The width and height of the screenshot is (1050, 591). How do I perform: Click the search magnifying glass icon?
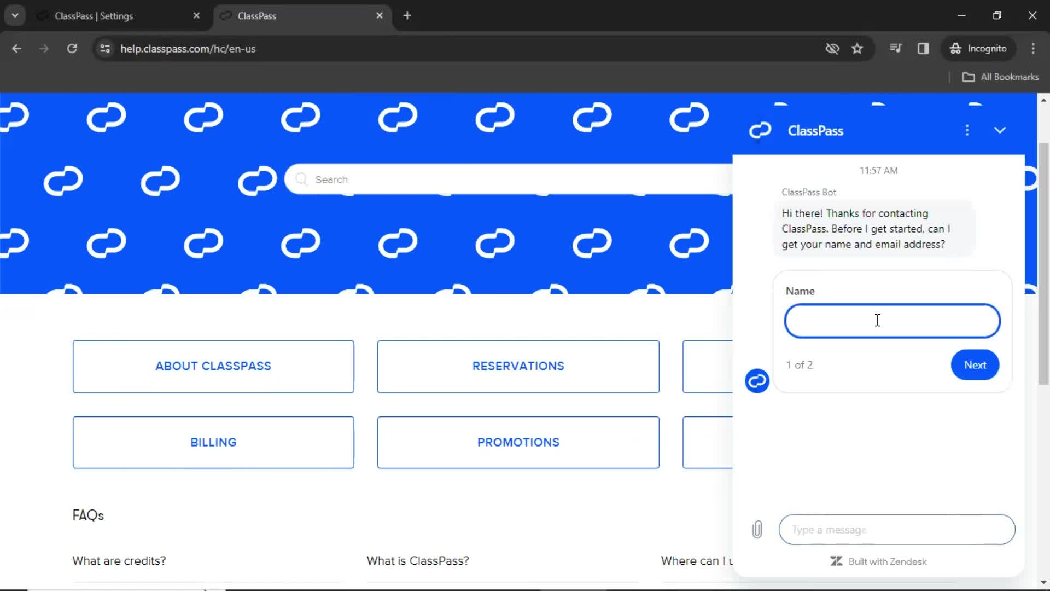[301, 179]
